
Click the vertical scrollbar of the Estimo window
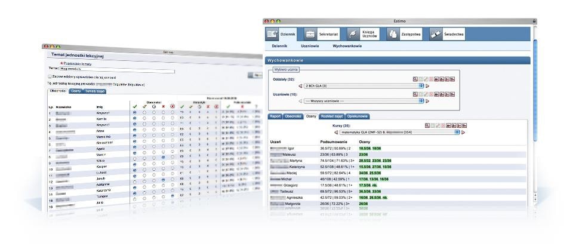[x=535, y=90]
